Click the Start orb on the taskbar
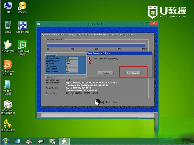 (5, 141)
